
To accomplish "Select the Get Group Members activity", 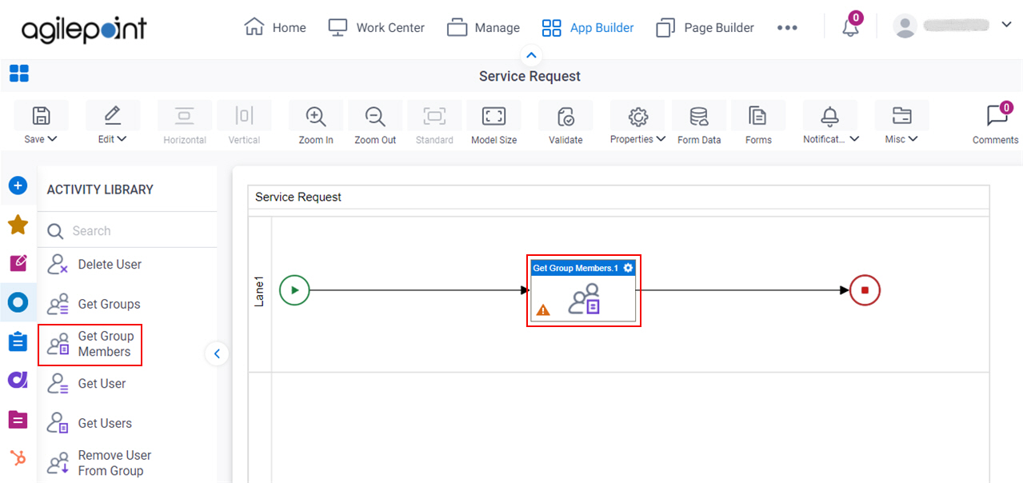I will [90, 345].
